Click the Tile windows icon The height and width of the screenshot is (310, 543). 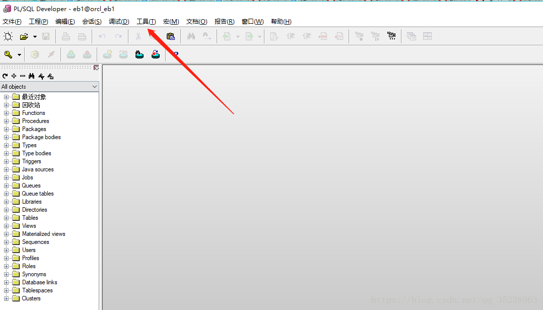click(427, 36)
